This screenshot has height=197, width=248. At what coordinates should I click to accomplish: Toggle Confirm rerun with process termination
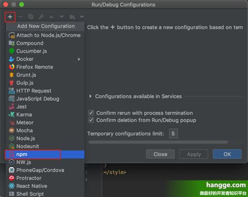pyautogui.click(x=91, y=113)
